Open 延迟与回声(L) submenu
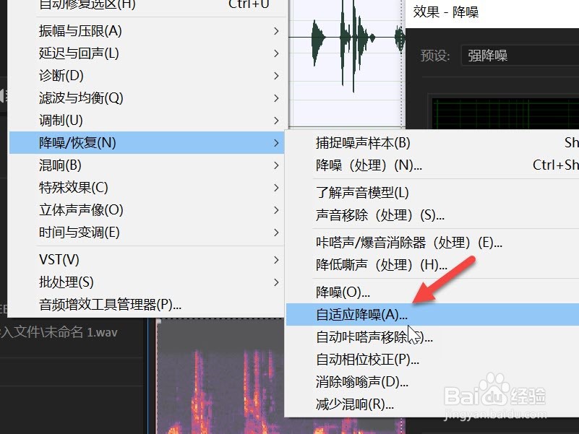 pos(147,53)
